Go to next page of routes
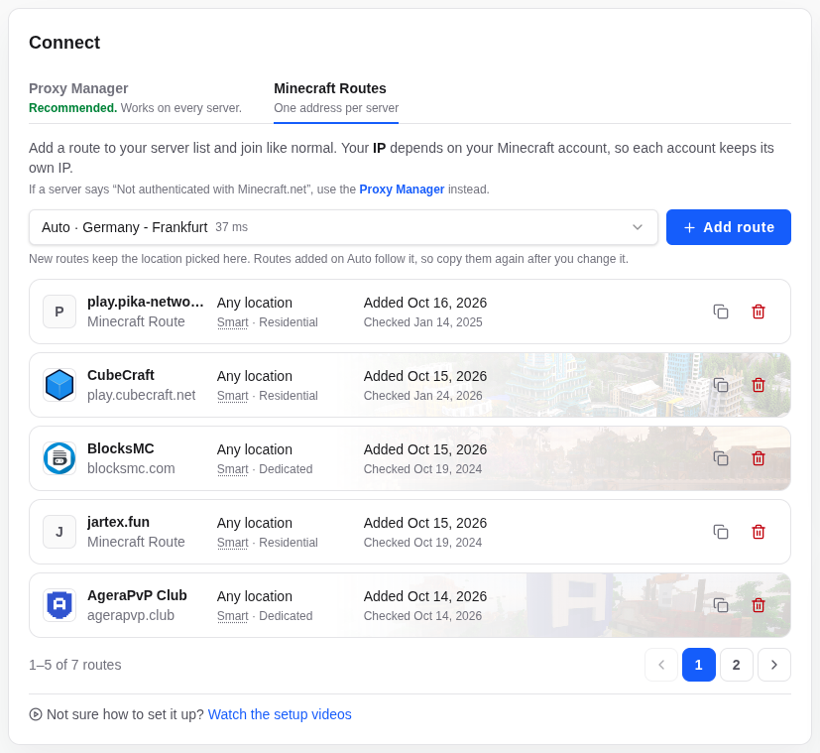 pos(774,665)
